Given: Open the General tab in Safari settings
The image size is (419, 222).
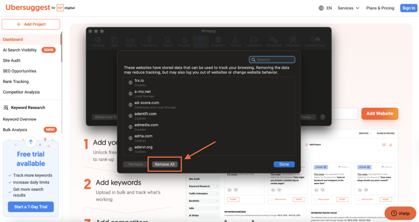Looking at the screenshot, I should [98, 42].
